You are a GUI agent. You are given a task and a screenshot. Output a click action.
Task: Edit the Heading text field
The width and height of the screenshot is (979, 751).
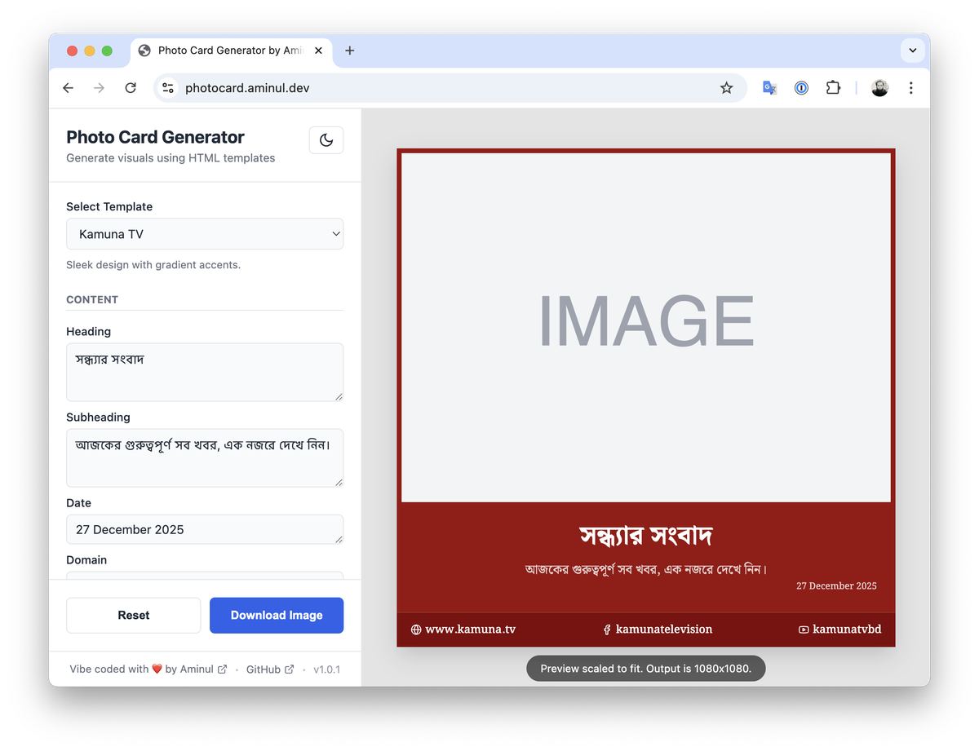click(205, 372)
